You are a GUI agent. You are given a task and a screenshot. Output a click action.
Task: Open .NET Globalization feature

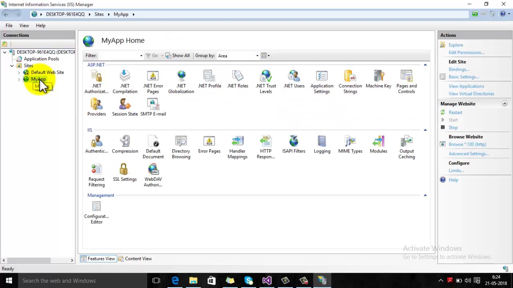(x=181, y=82)
